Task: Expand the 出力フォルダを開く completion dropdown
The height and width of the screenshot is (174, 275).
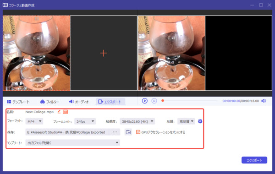Action: pos(72,143)
